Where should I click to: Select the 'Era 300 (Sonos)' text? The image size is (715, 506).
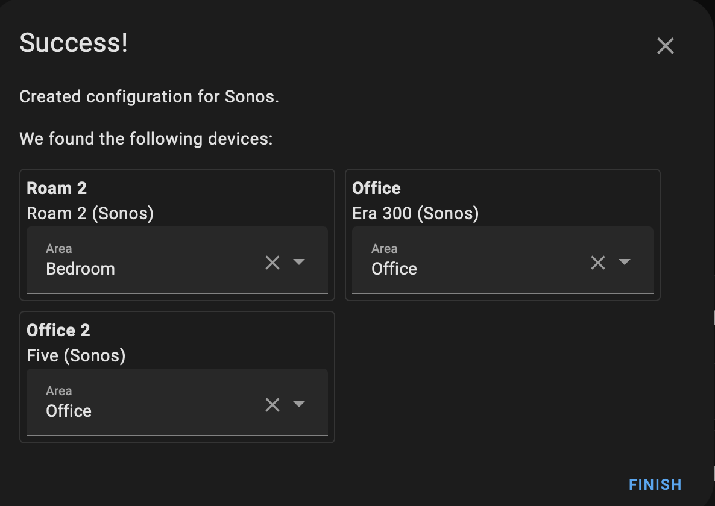(x=415, y=213)
